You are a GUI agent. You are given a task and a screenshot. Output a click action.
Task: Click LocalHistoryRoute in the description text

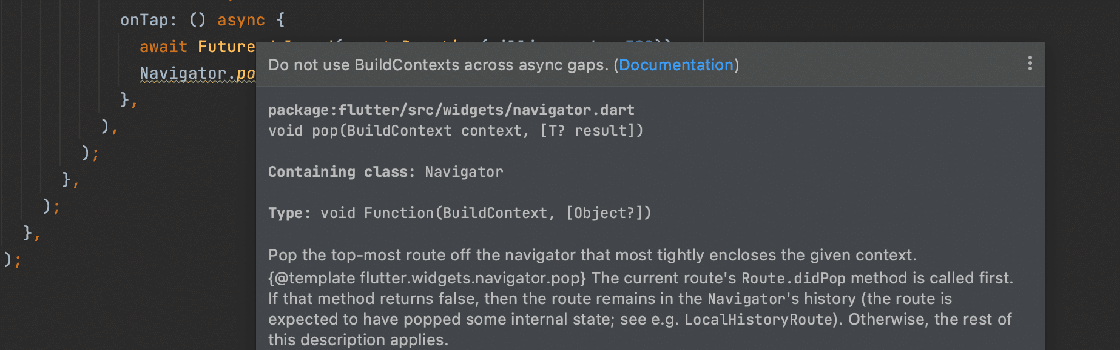758,320
